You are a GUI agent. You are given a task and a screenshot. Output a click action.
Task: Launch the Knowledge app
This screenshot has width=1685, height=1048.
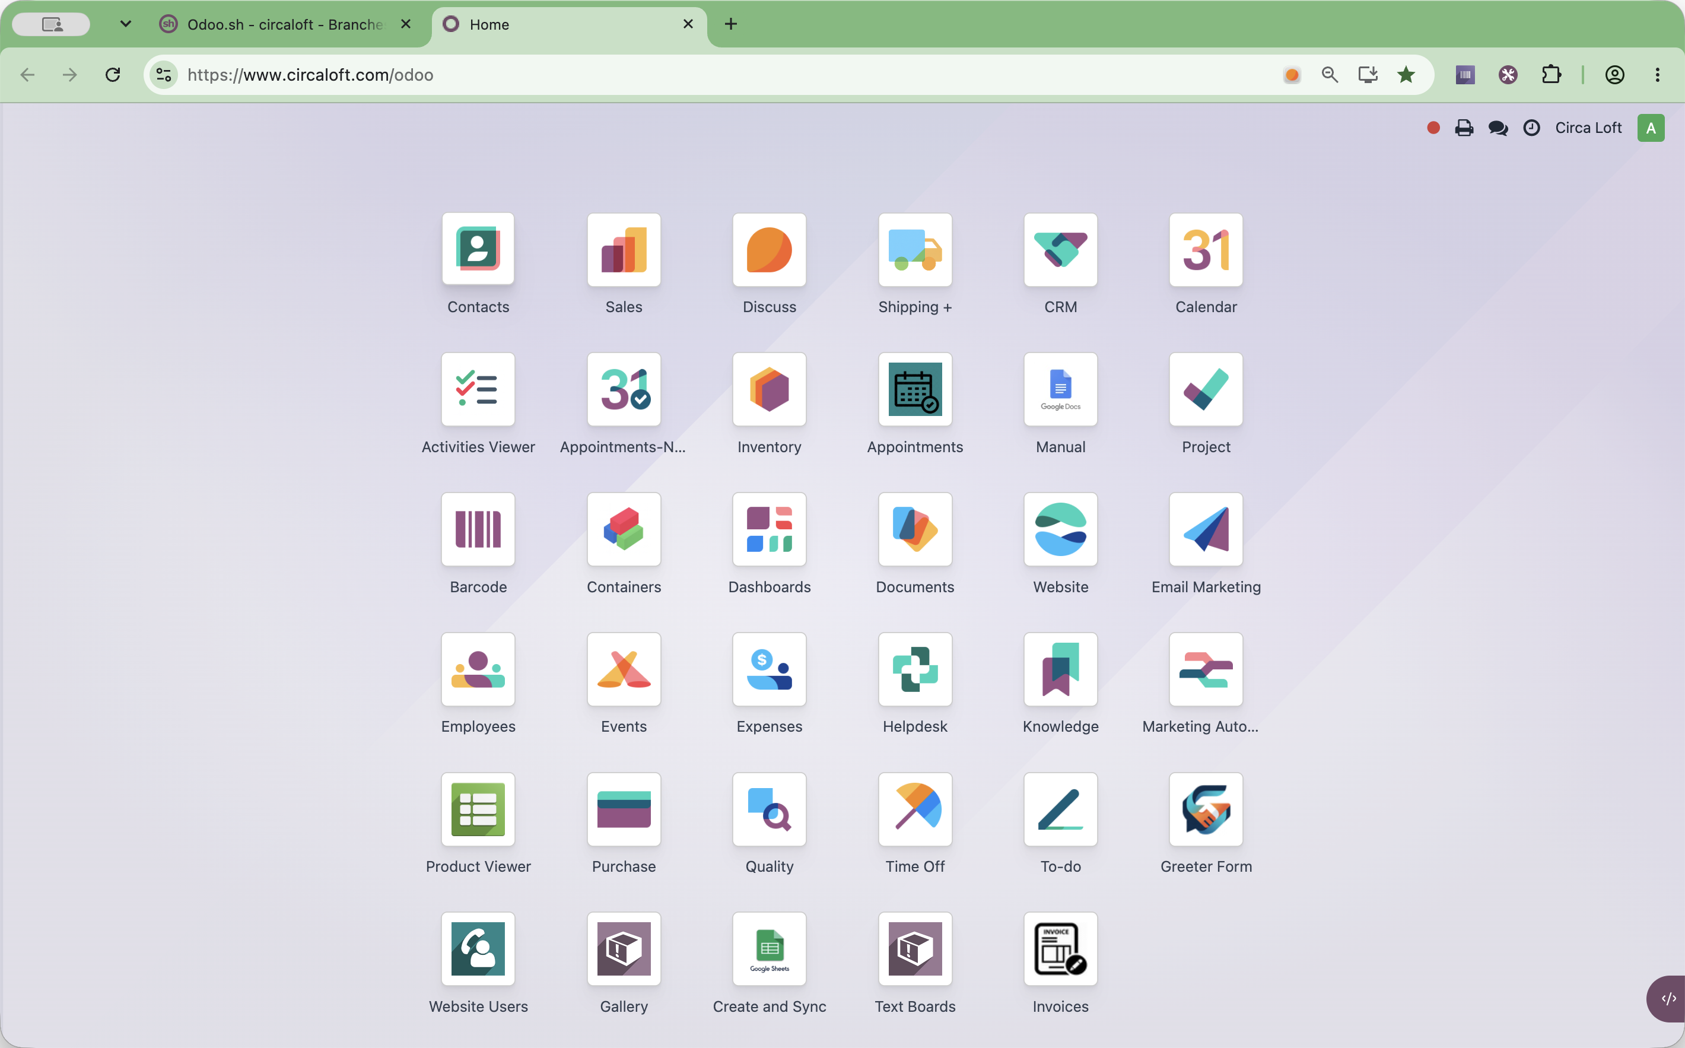coord(1060,669)
